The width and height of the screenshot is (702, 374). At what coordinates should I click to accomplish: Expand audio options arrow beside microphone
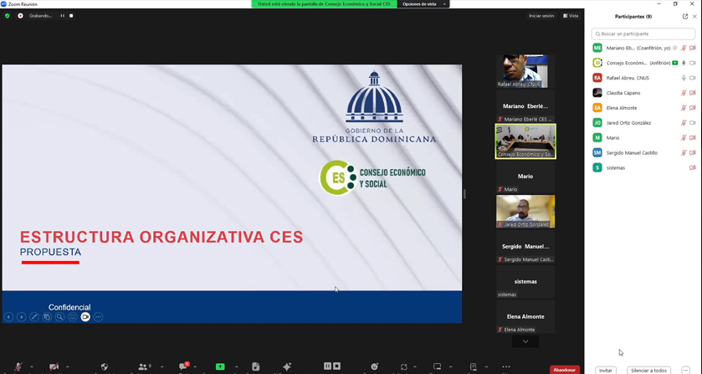pos(31,366)
